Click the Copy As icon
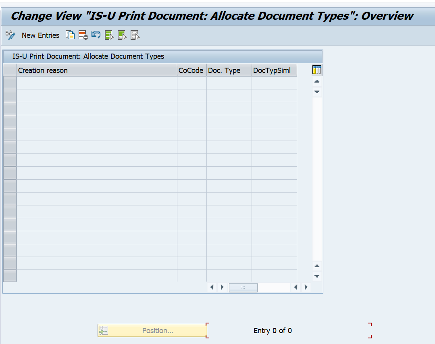 pyautogui.click(x=70, y=35)
